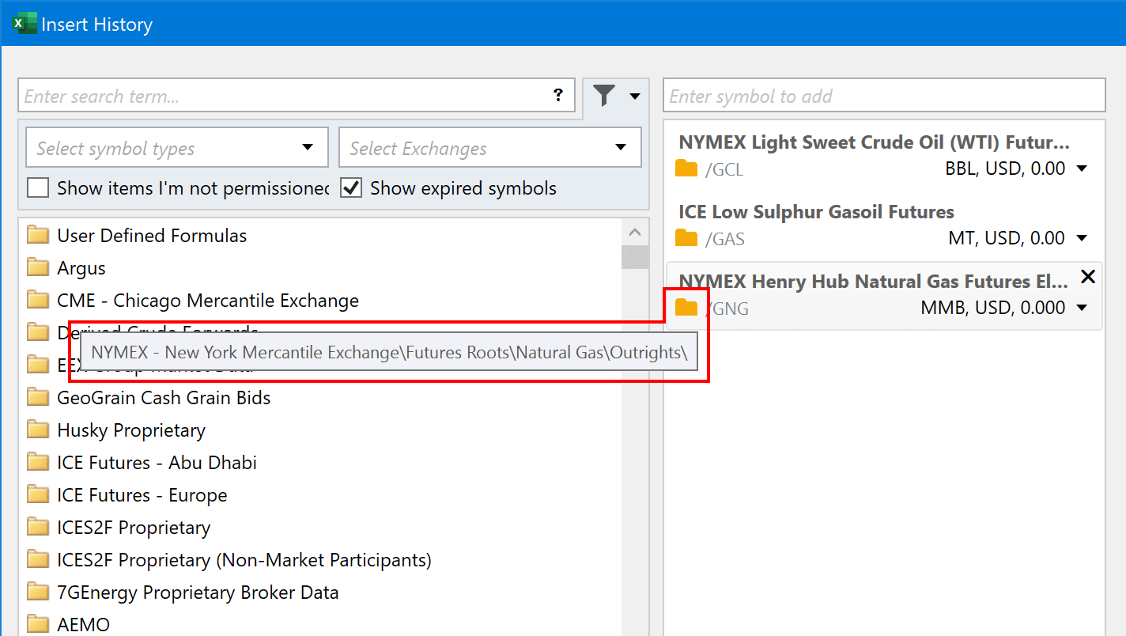Click the MT, USD, 0.00 value text
The width and height of the screenshot is (1126, 636).
pos(1007,238)
